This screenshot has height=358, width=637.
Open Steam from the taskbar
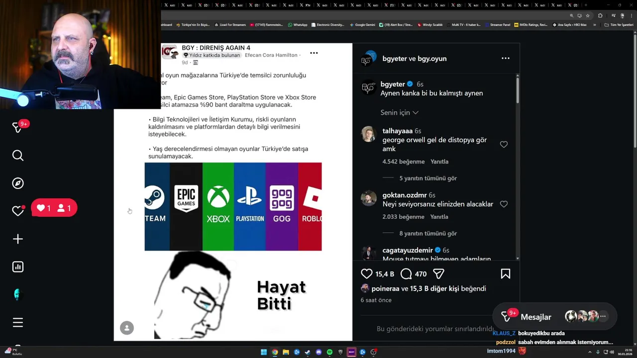point(308,352)
